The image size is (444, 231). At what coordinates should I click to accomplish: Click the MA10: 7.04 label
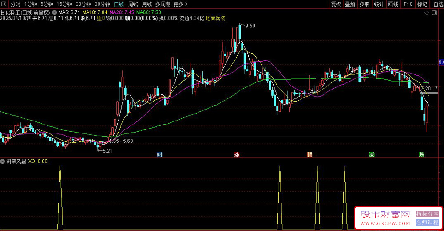(95, 12)
